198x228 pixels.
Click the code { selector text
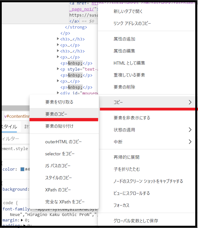tap(11, 203)
